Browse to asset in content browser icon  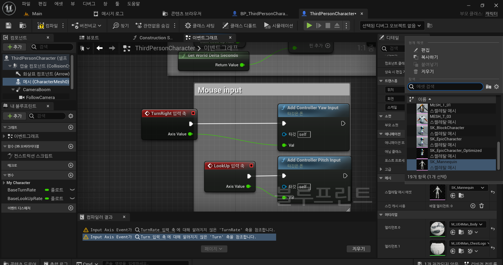pos(23,25)
